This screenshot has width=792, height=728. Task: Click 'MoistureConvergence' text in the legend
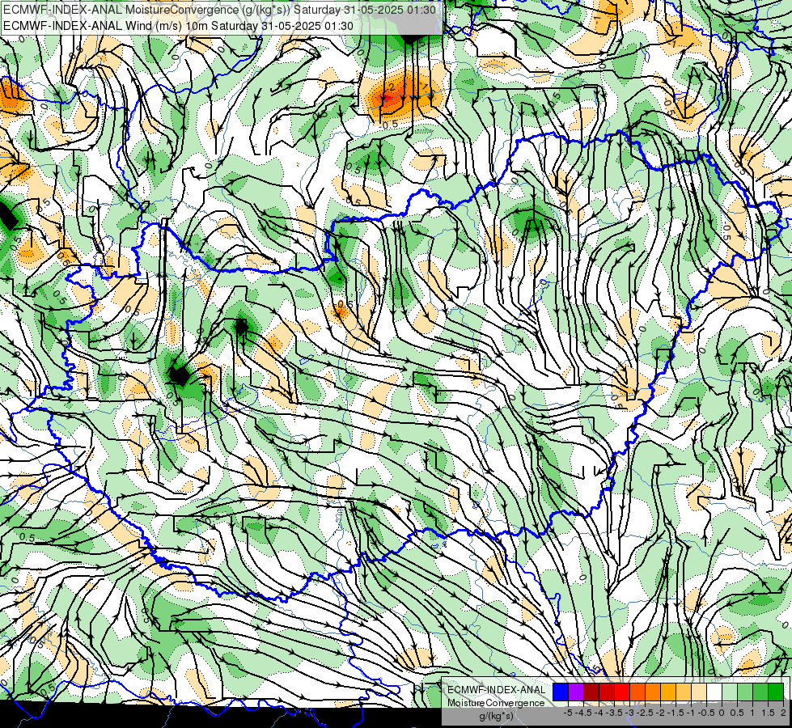pyautogui.click(x=496, y=703)
